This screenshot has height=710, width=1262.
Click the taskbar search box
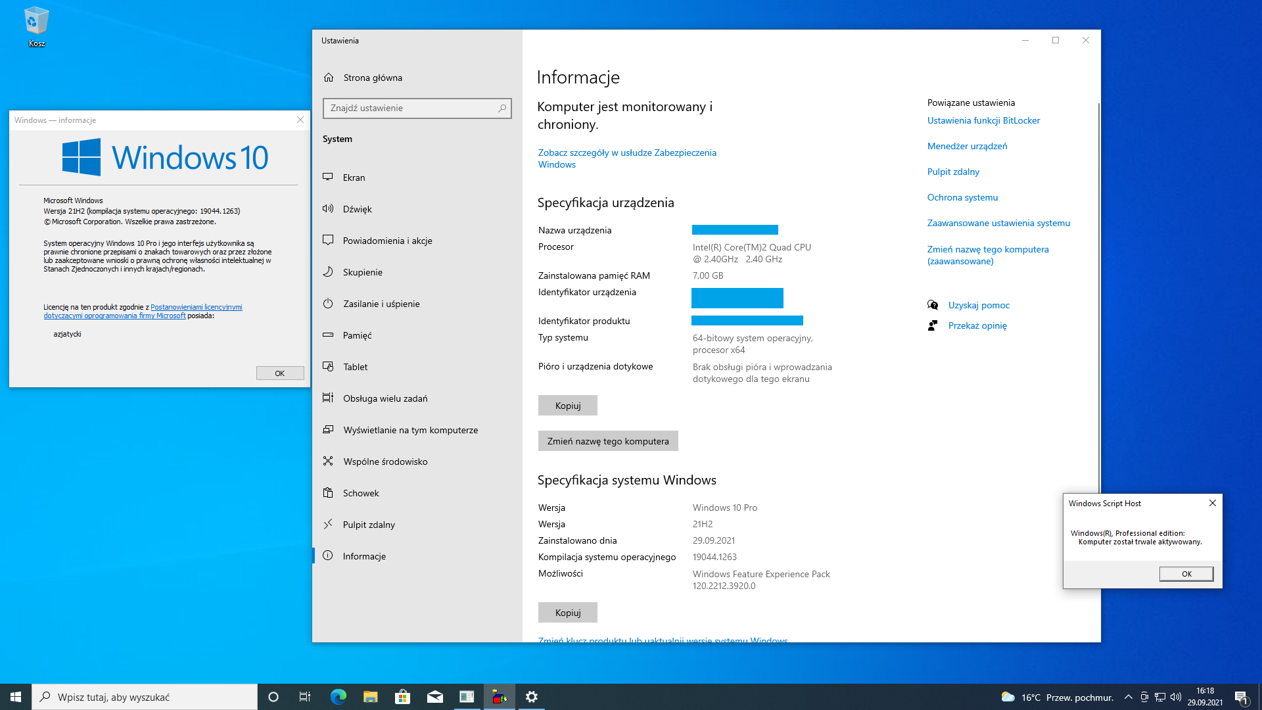tap(145, 697)
